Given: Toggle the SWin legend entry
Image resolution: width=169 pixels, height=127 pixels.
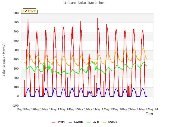Looking at the screenshot, I should click(58, 122).
